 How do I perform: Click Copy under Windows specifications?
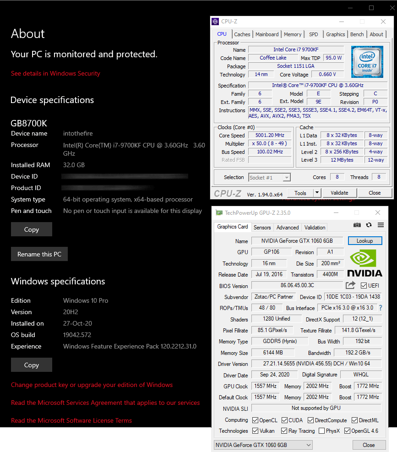32,365
